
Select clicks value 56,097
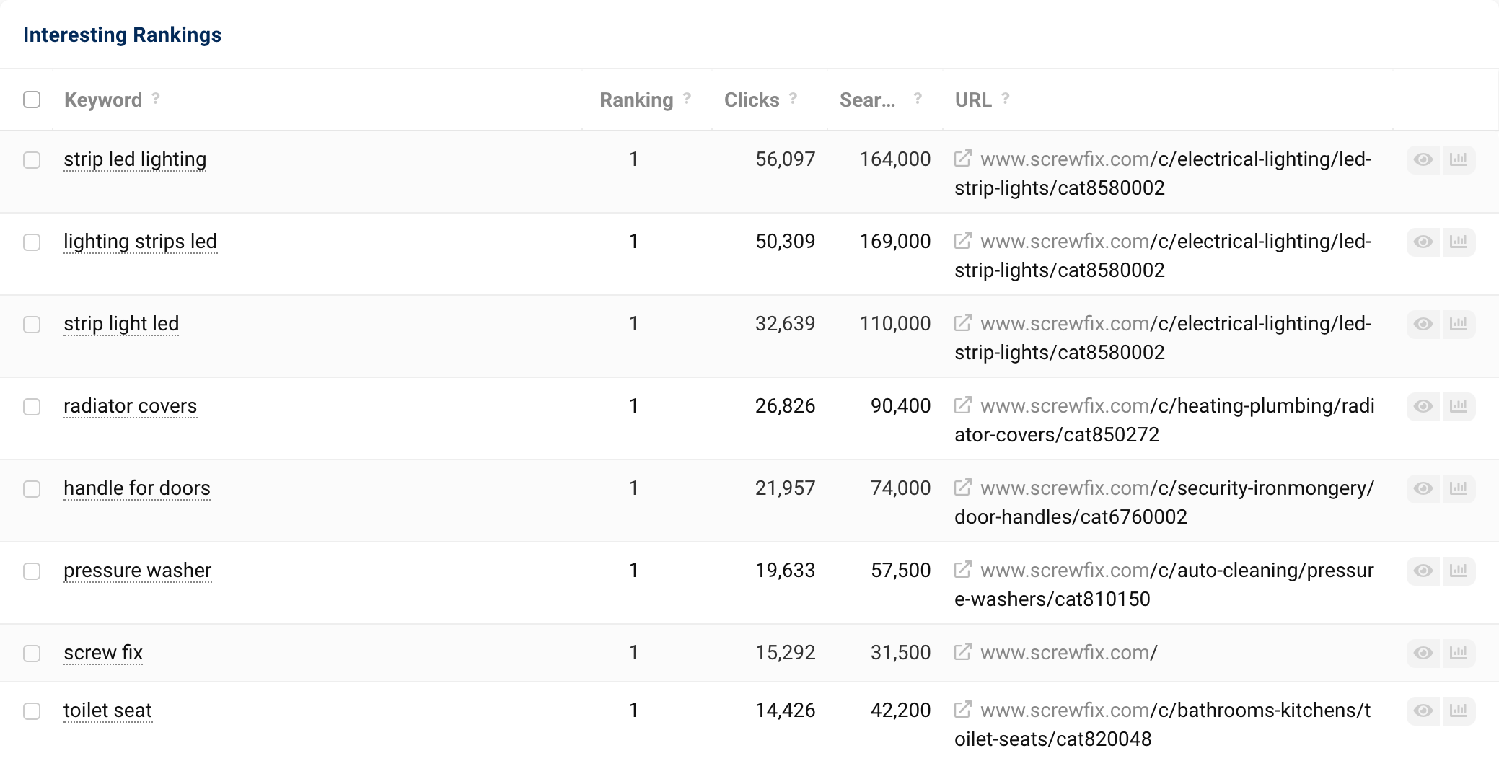(785, 159)
